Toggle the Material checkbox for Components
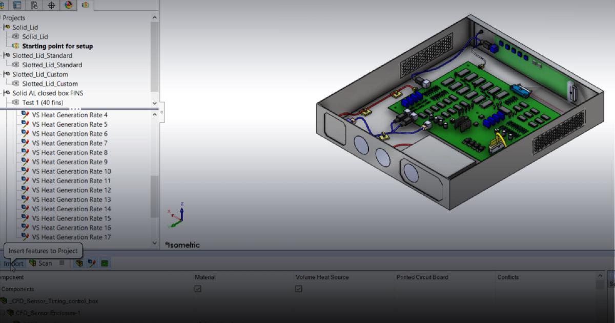The width and height of the screenshot is (615, 323). tap(198, 289)
